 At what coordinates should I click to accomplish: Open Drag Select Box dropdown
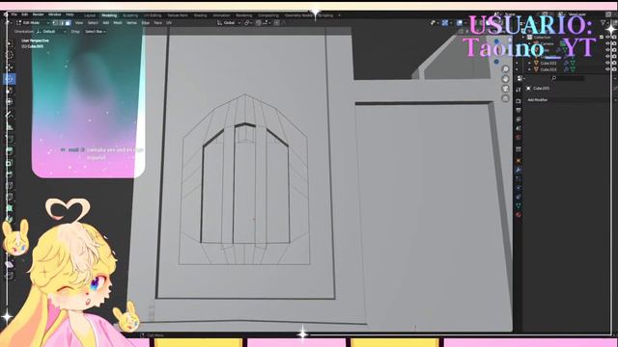(x=95, y=32)
